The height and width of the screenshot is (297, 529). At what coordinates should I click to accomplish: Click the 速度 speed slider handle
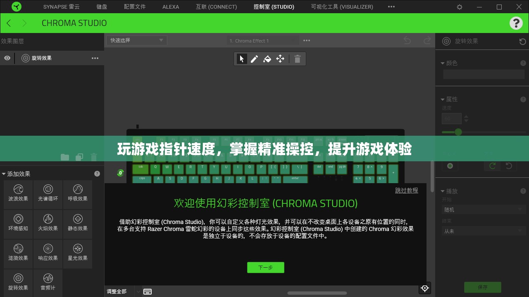click(x=458, y=132)
